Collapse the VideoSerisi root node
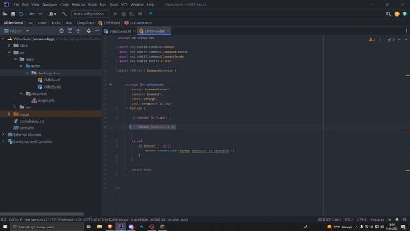Screen dimensions: 410x231 click(3, 38)
